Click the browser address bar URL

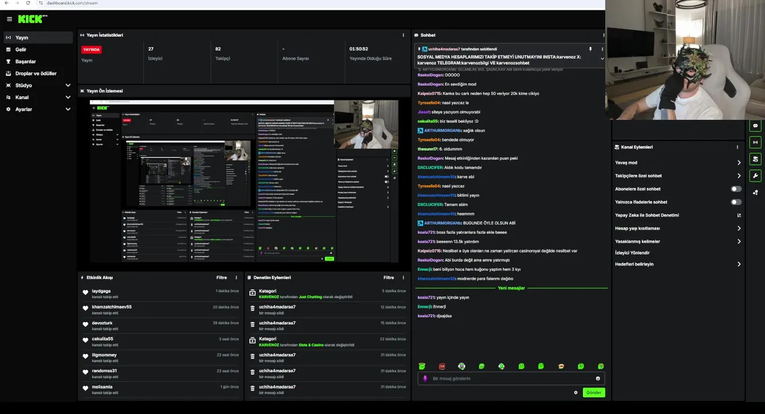tap(72, 3)
